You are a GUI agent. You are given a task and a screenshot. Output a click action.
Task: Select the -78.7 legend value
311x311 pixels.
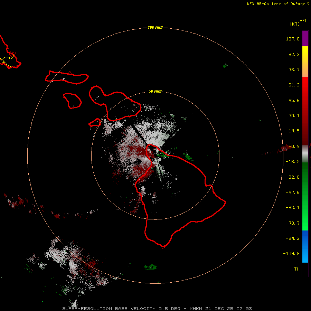pyautogui.click(x=293, y=223)
